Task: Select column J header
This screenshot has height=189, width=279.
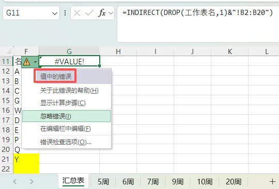Action: click(x=192, y=51)
